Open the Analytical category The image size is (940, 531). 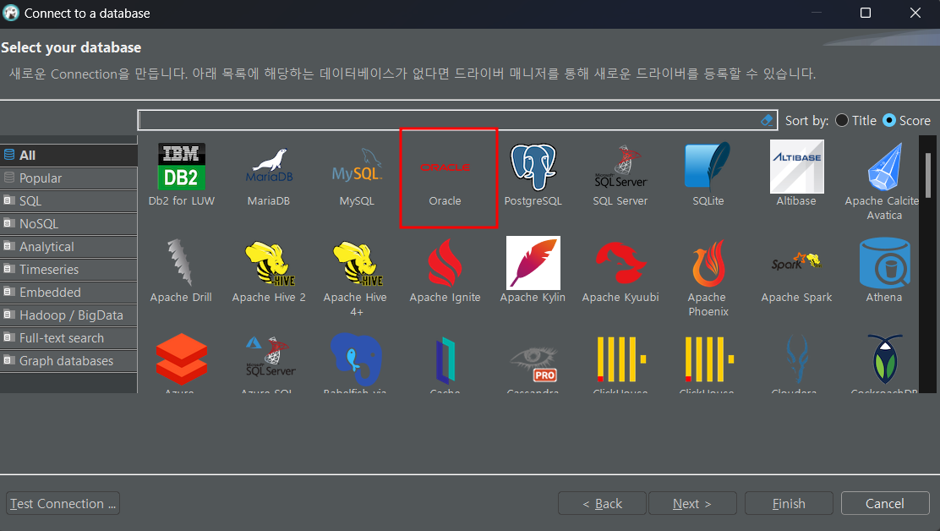(x=68, y=246)
